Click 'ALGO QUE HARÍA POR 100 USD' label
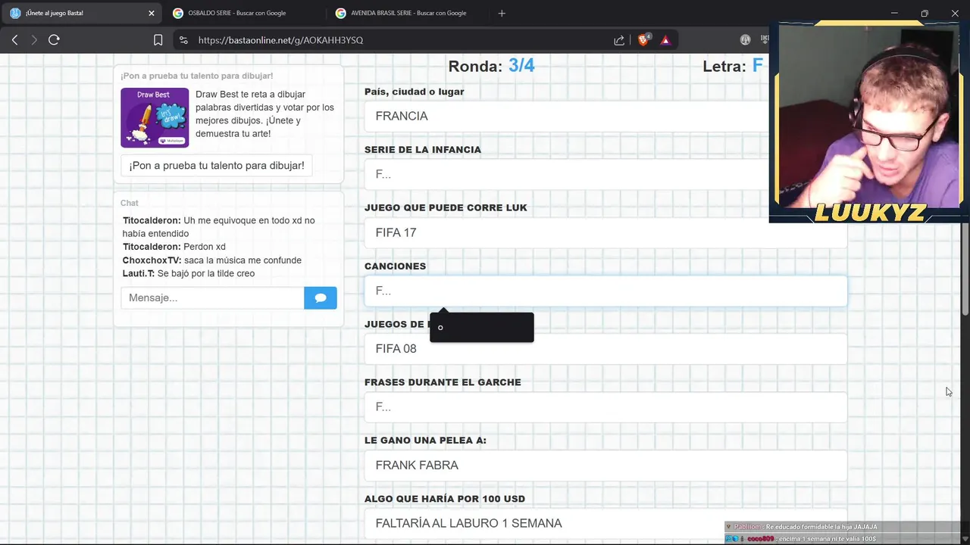The height and width of the screenshot is (545, 970). pyautogui.click(x=445, y=498)
